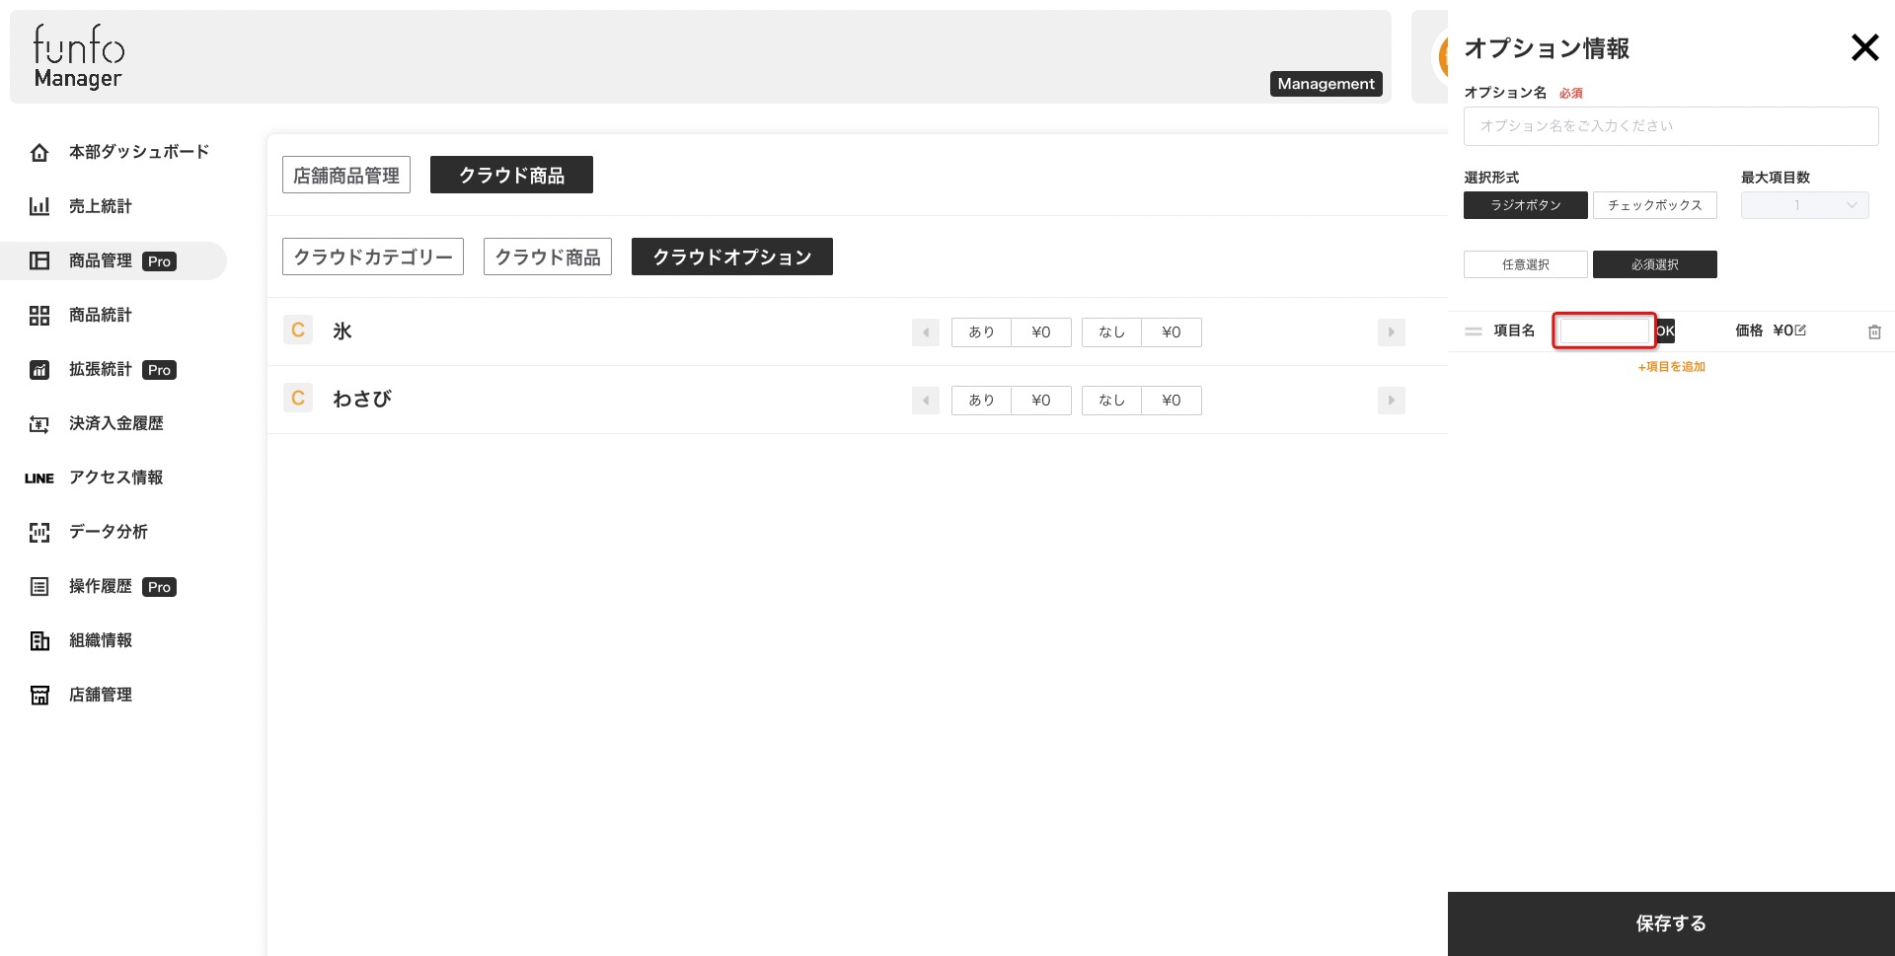Click the funfo Manager logo

pyautogui.click(x=79, y=57)
